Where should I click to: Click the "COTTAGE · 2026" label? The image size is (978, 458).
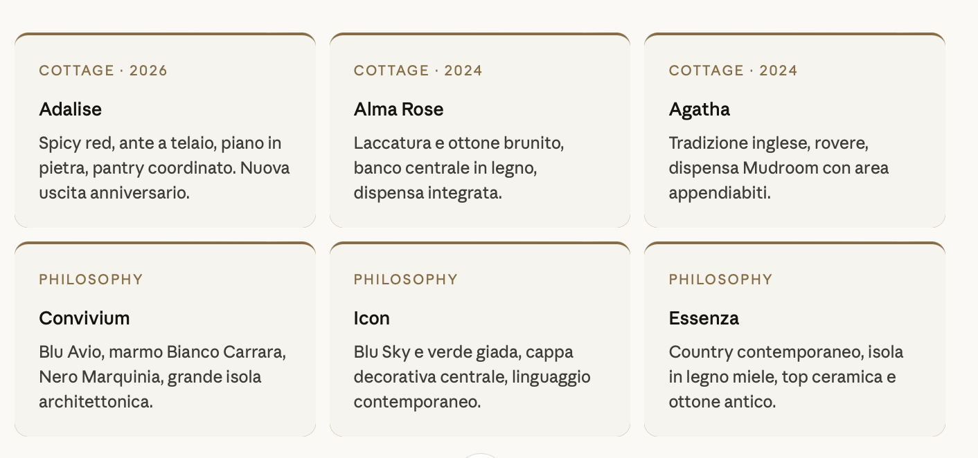click(103, 71)
